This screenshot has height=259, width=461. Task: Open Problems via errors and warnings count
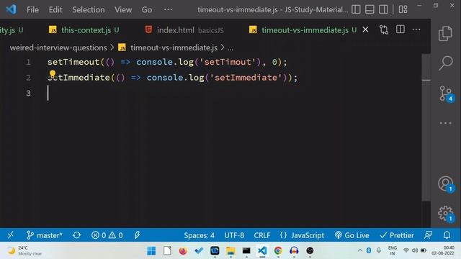coord(107,235)
